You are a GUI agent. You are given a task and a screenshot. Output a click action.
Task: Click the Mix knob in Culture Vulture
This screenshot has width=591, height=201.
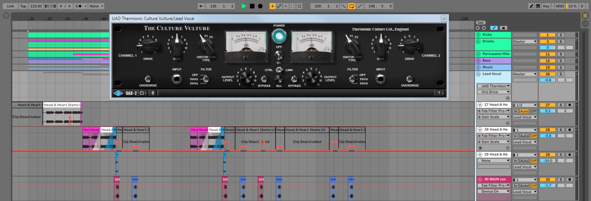[279, 79]
